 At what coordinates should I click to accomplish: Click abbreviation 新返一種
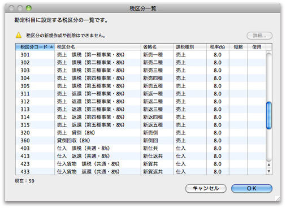153,94
